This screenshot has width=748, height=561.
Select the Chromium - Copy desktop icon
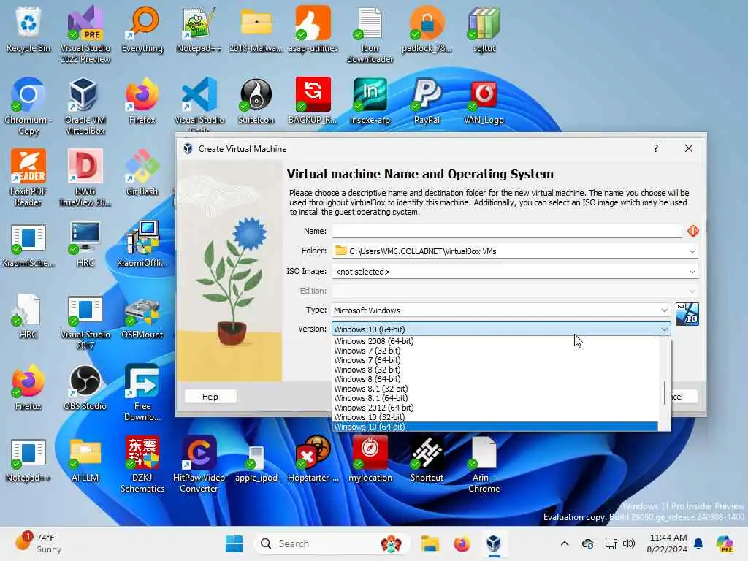pos(28,106)
